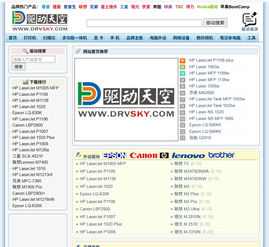Open HP LaserJet 1020 Plus in 外设驱动
Viewport: 269px width, 247px height.
pyautogui.click(x=101, y=224)
